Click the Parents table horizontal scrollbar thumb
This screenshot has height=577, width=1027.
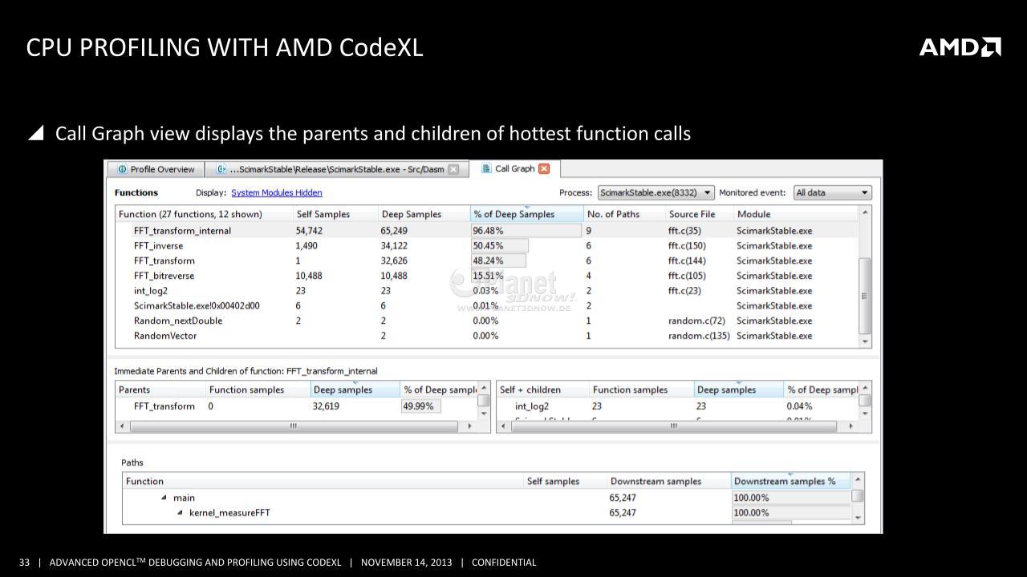(x=294, y=426)
